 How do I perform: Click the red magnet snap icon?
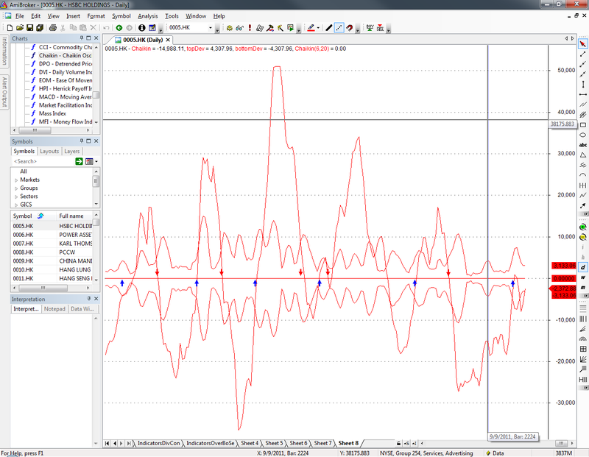[x=349, y=28]
